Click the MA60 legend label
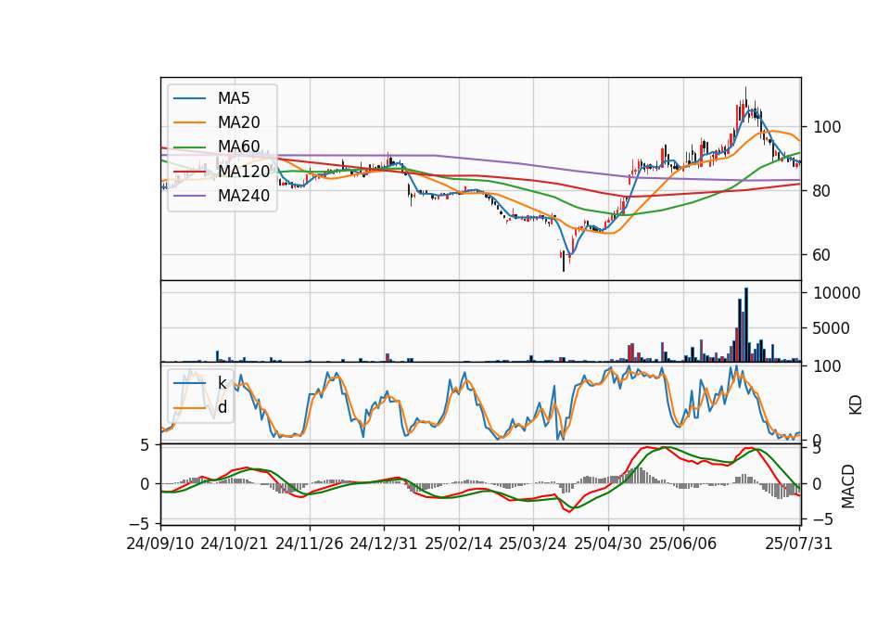The height and width of the screenshot is (640, 890). (x=238, y=147)
